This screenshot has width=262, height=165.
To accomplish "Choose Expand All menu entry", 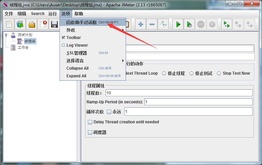I will tap(93, 76).
